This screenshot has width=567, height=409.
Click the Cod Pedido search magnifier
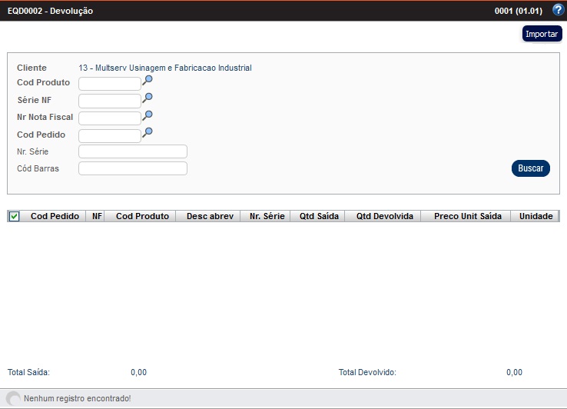tap(148, 132)
